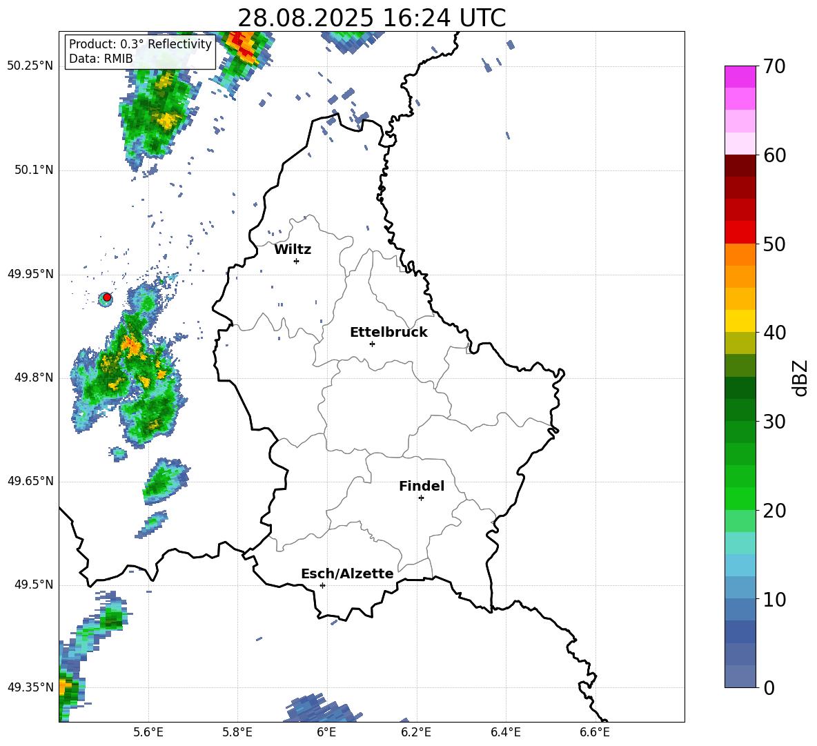Click the colorbar tick value 20
Viewport: 817px width, 746px height.
(774, 510)
